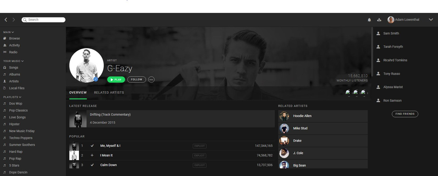Open Radio in the sidebar
Screen dimensions: 438x176
point(13,52)
